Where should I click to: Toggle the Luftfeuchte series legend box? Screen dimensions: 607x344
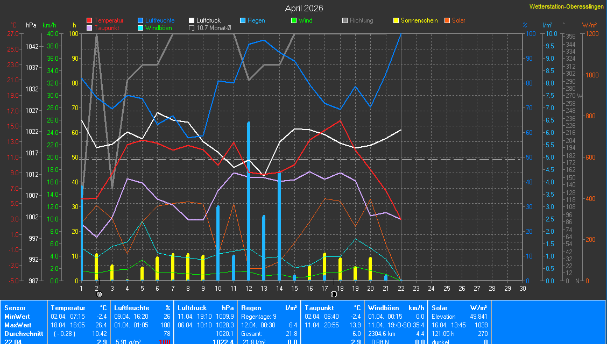click(x=140, y=20)
